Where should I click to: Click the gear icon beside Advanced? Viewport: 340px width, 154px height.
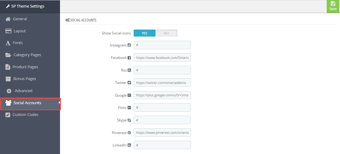point(9,91)
